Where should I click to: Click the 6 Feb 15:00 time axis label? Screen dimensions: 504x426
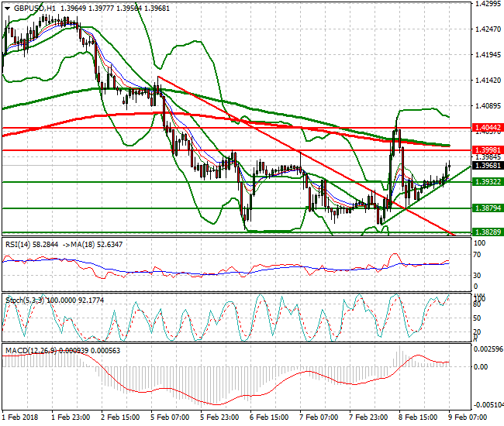(x=269, y=417)
